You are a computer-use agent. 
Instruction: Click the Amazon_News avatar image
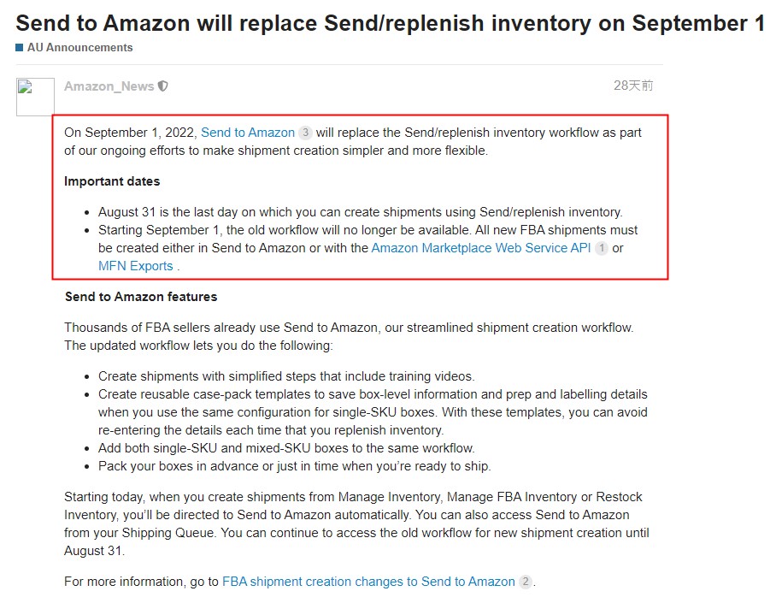pos(35,97)
